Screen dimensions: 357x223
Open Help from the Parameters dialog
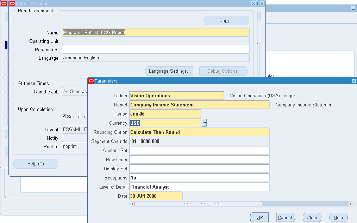click(338, 217)
